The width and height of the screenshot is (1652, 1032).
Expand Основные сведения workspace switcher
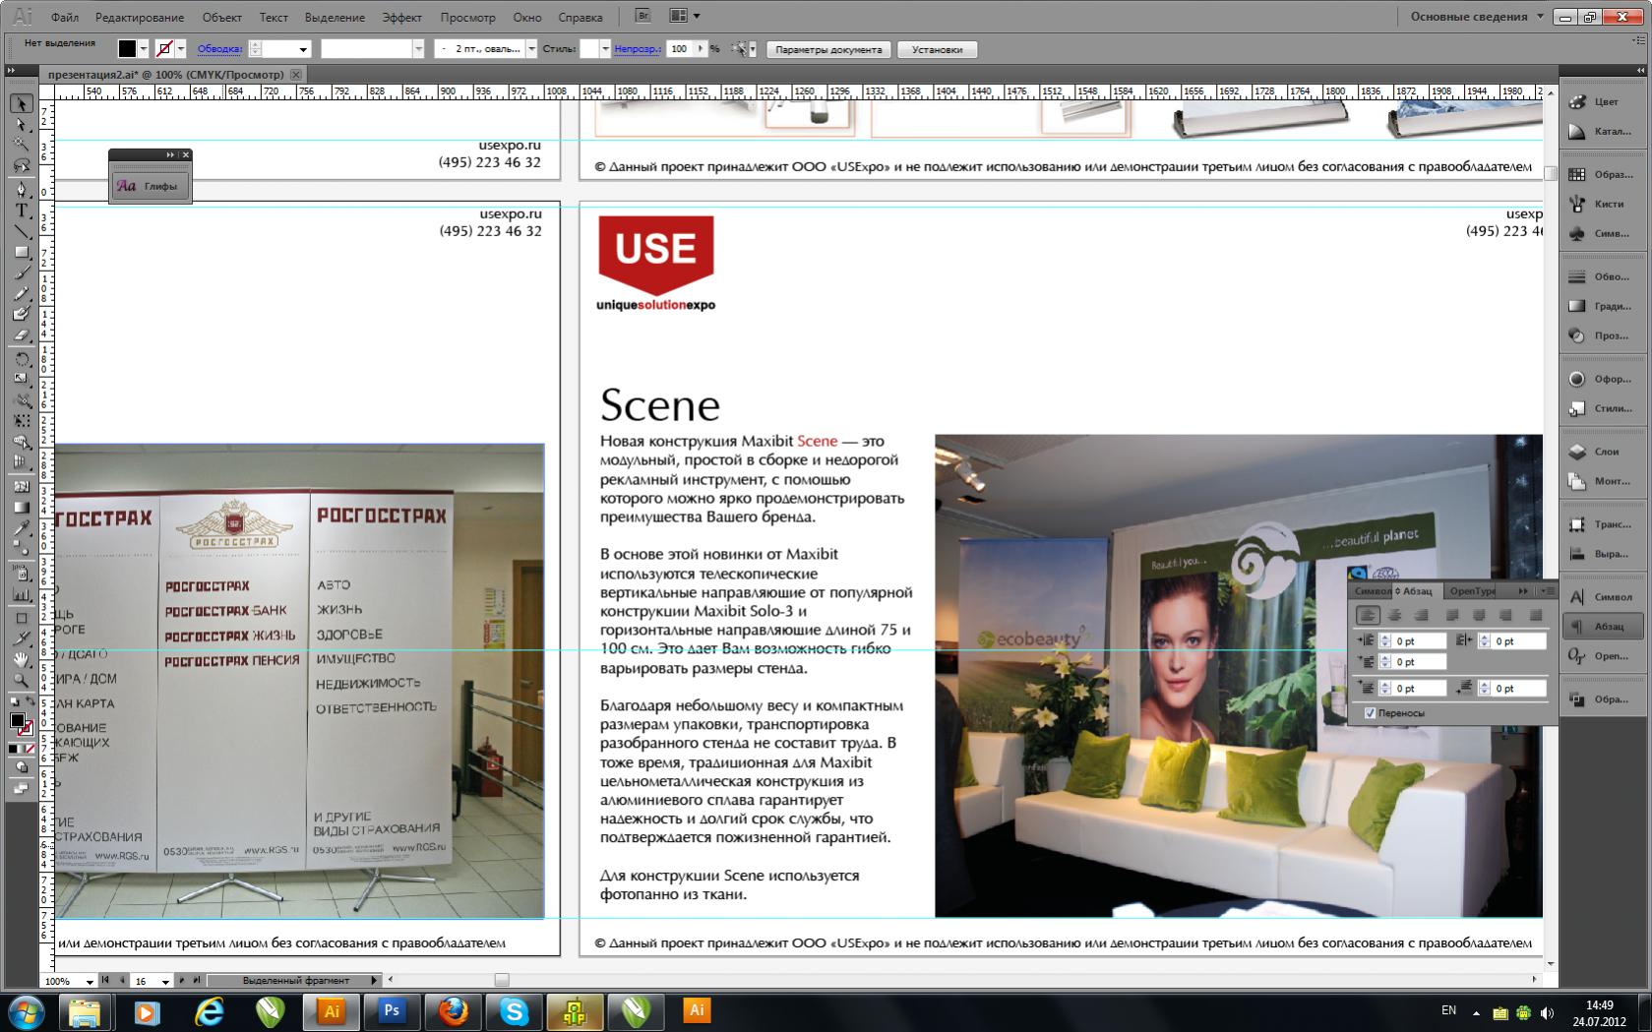tap(1477, 17)
